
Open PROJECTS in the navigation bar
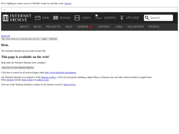pos(53,27)
